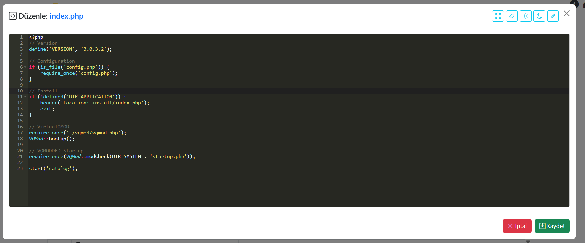Screen dimensions: 585x243
Task: Open the index.php filename link
Action: coord(66,16)
